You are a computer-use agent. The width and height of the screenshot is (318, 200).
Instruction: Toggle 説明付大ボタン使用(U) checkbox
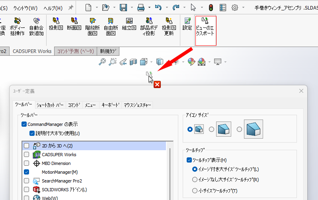click(x=32, y=133)
